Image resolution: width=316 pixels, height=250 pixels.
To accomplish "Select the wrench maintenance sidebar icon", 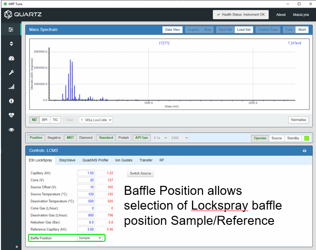I will click(x=11, y=73).
